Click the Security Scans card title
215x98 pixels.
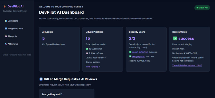(x=137, y=32)
